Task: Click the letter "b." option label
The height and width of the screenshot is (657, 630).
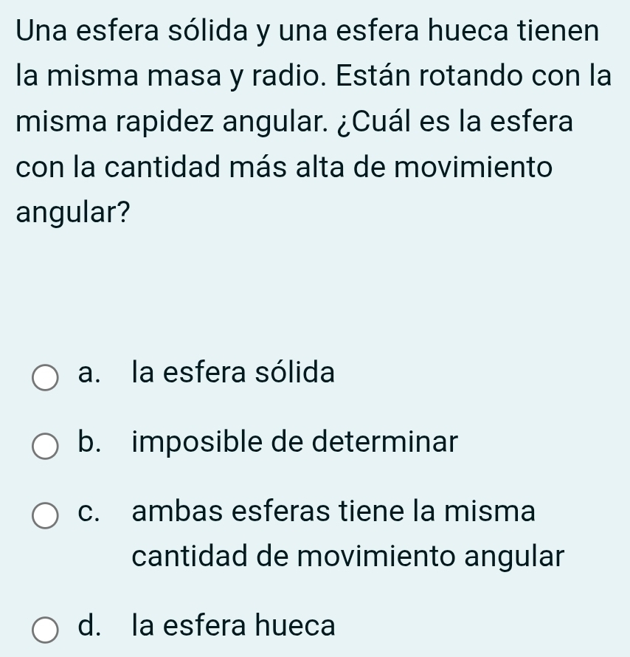Action: pos(89,443)
